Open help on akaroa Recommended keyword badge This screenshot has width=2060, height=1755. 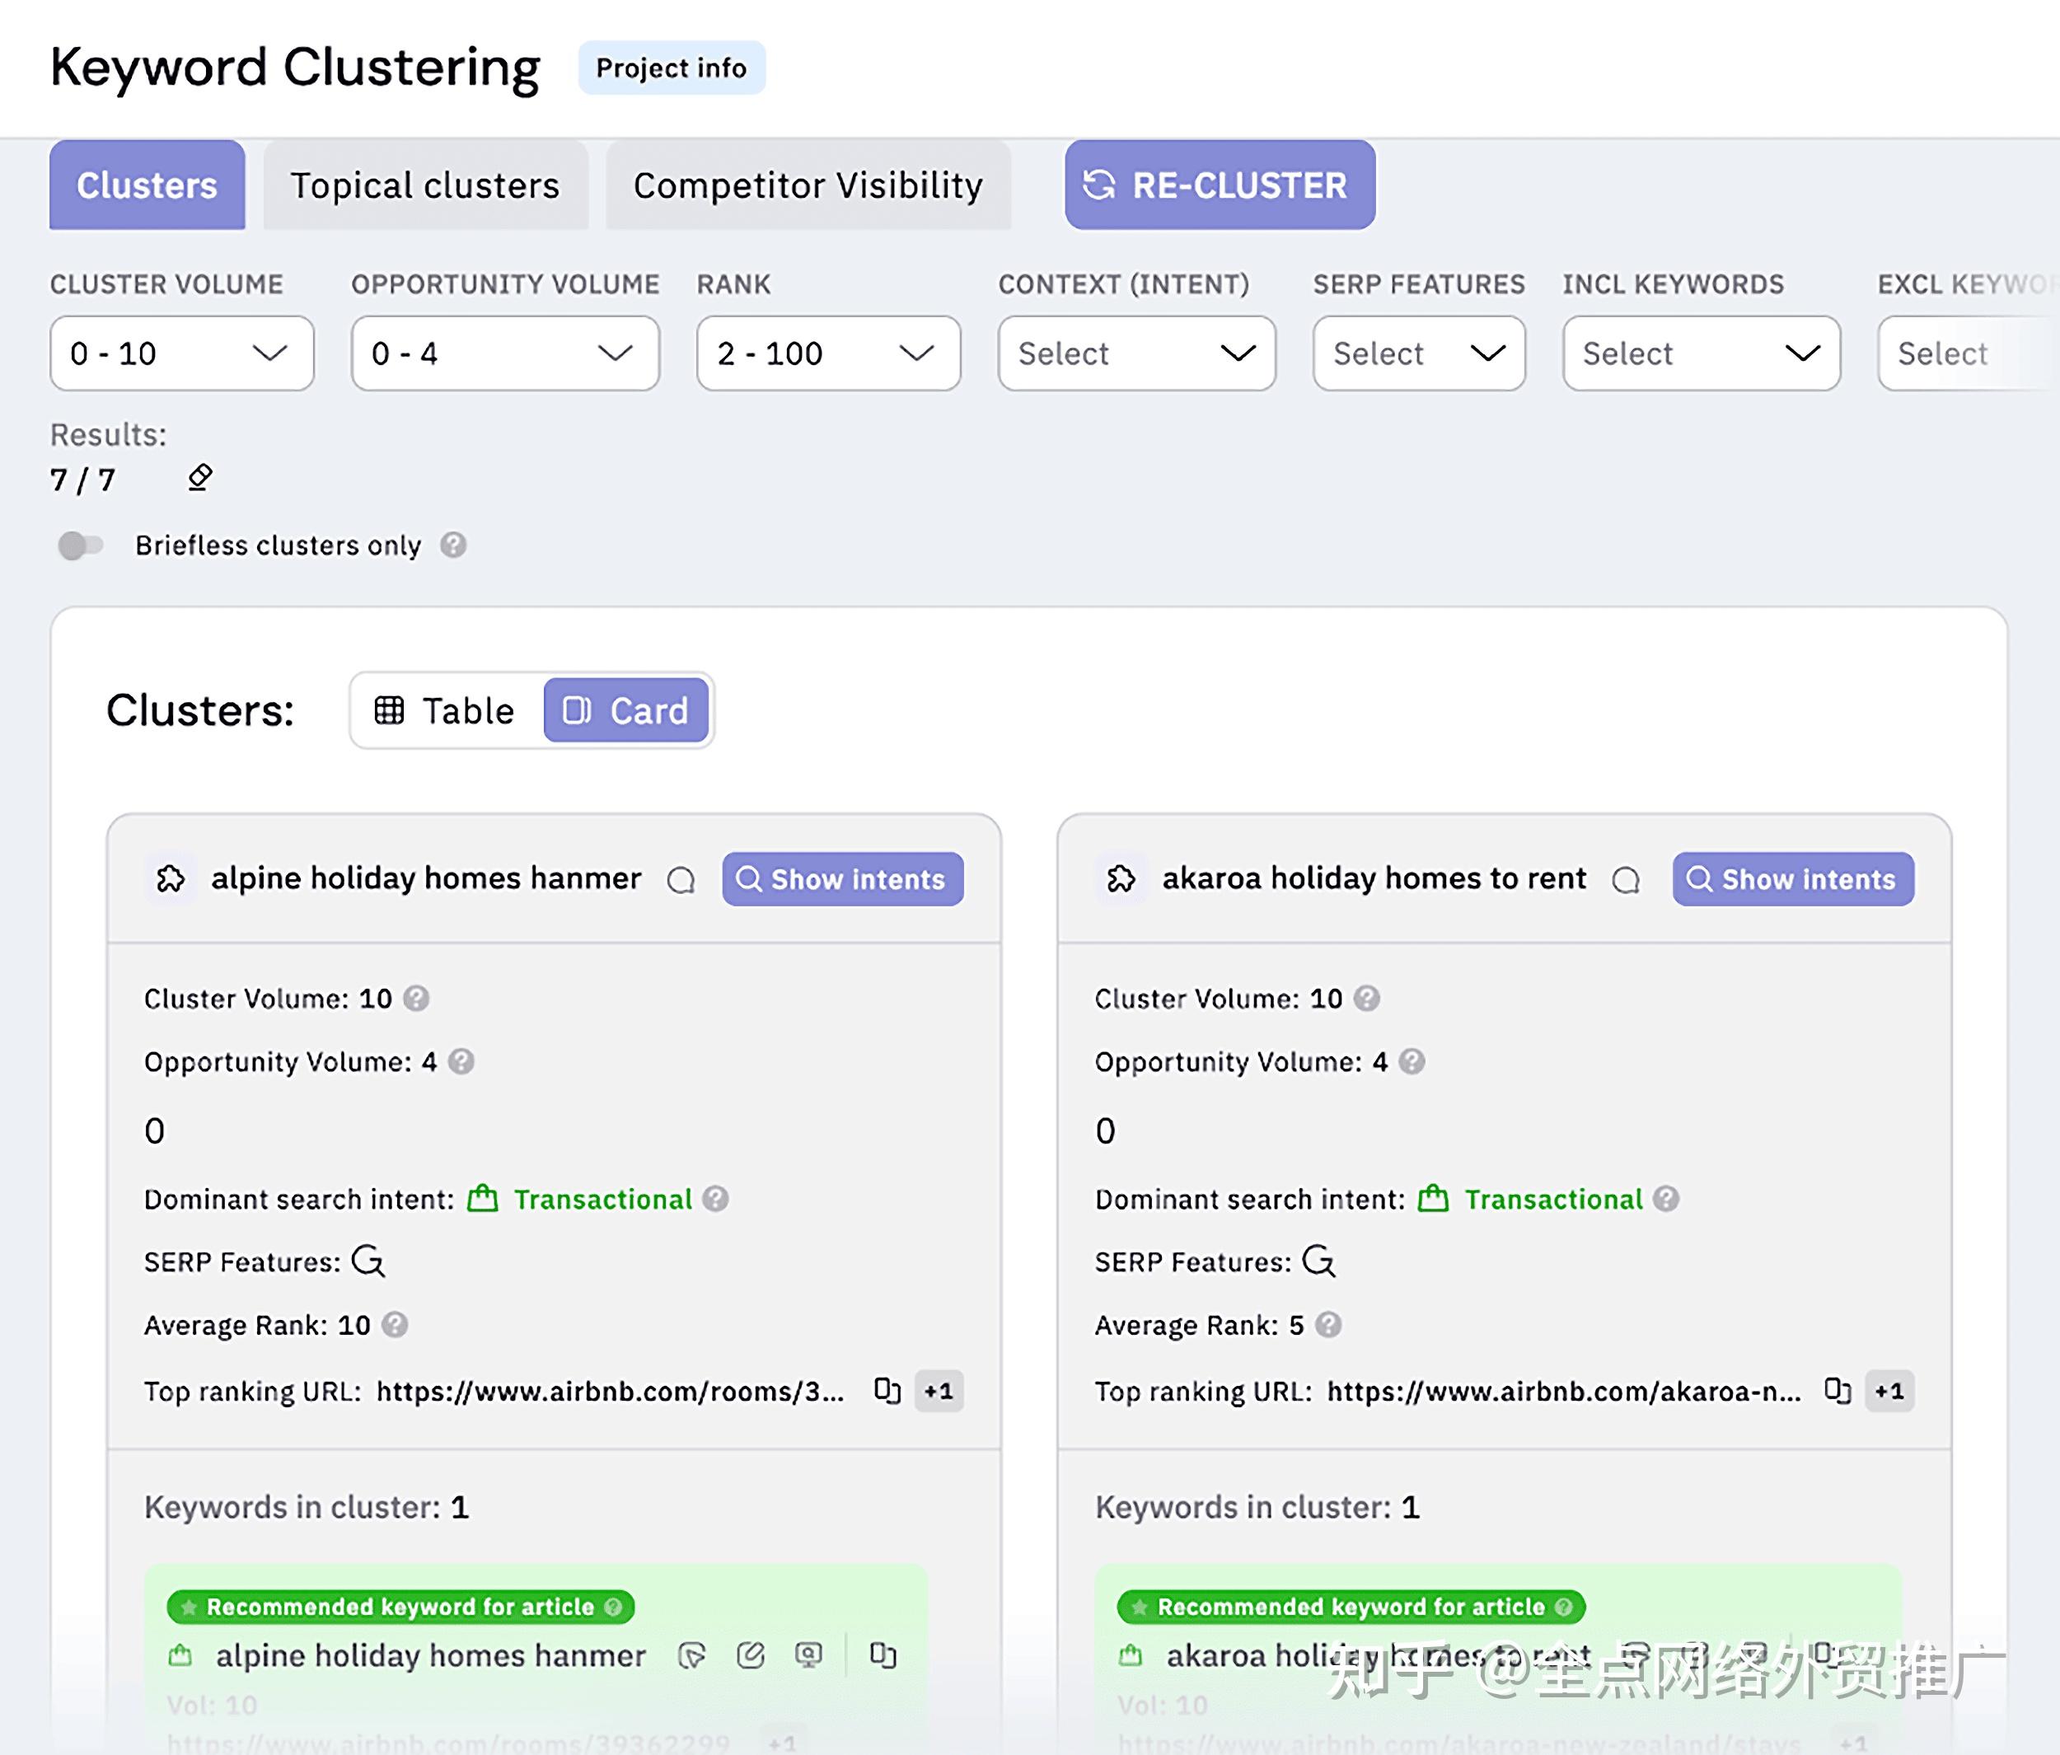coord(1564,1607)
